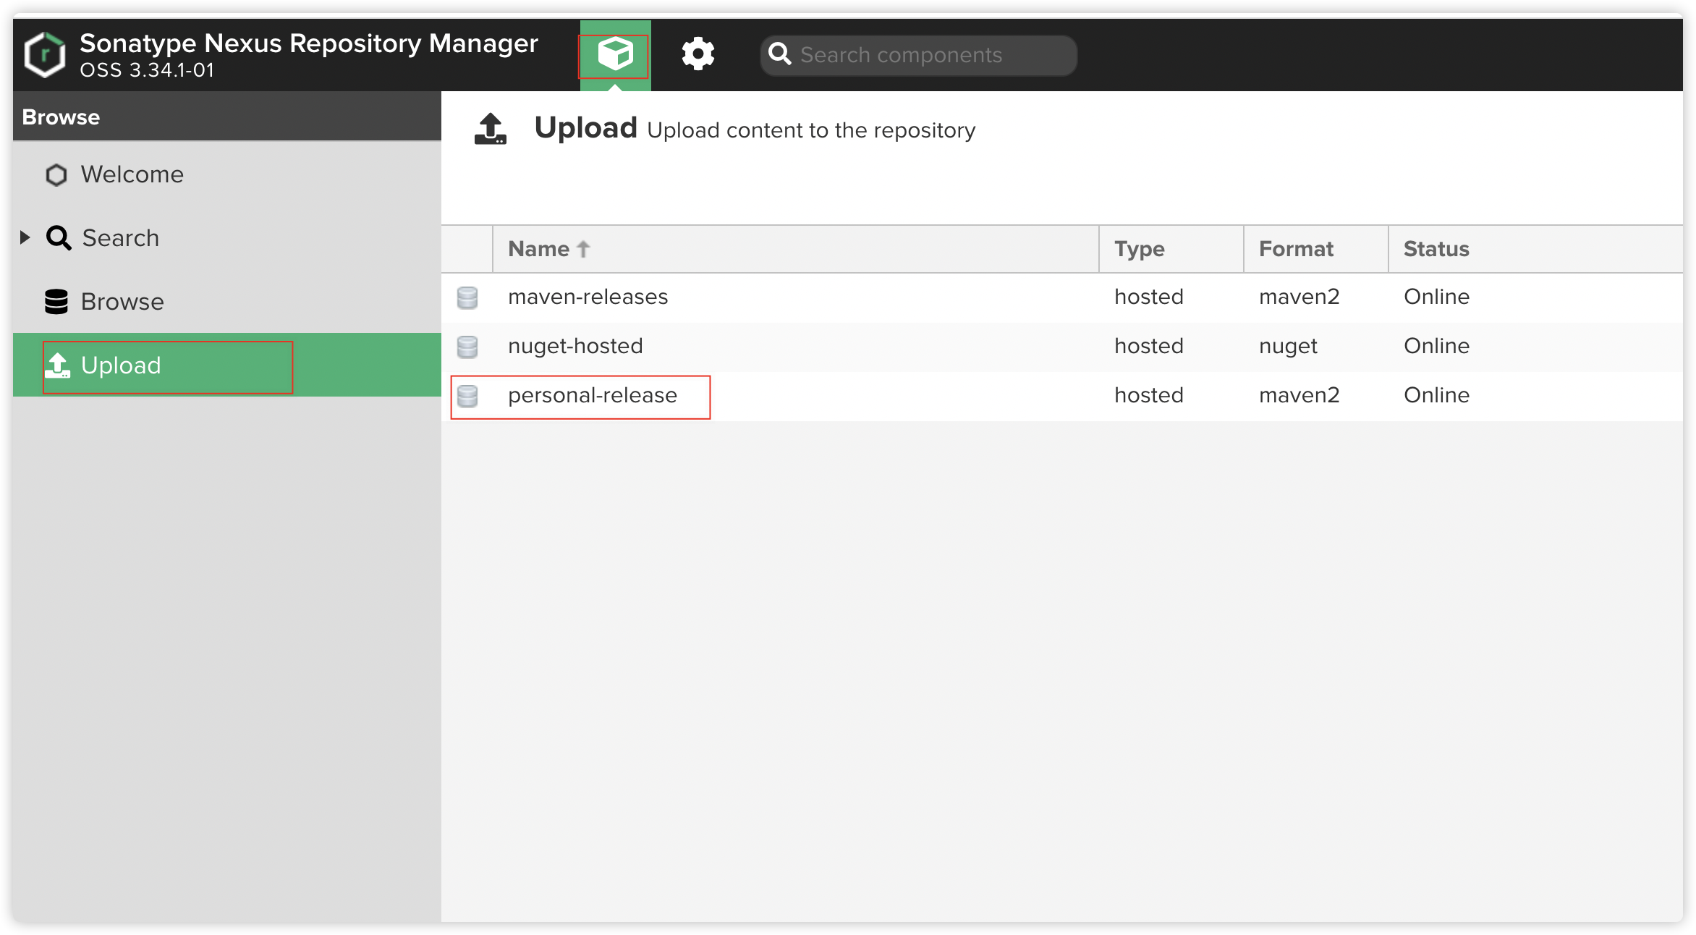Click the Browse database icon
This screenshot has height=935, width=1696.
(x=56, y=301)
